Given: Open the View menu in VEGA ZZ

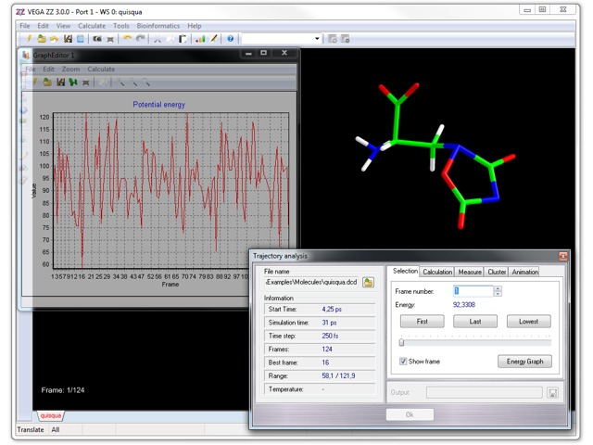Looking at the screenshot, I should 63,26.
